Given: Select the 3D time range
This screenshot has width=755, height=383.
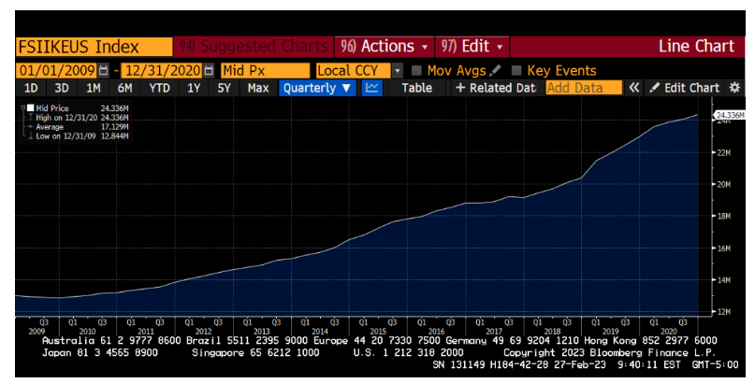Looking at the screenshot, I should coord(61,88).
